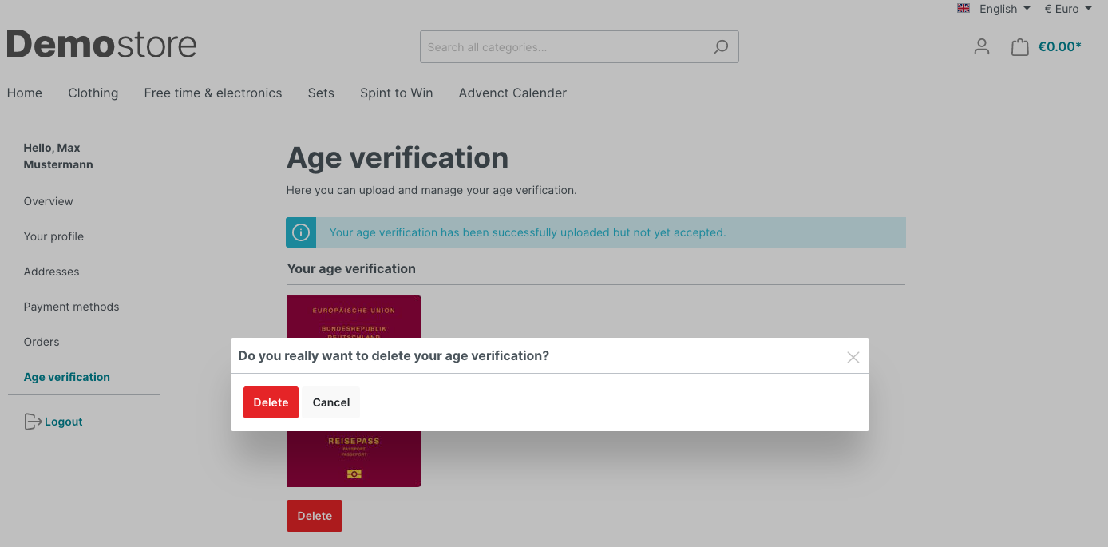Click the info icon in the alert

[x=301, y=232]
